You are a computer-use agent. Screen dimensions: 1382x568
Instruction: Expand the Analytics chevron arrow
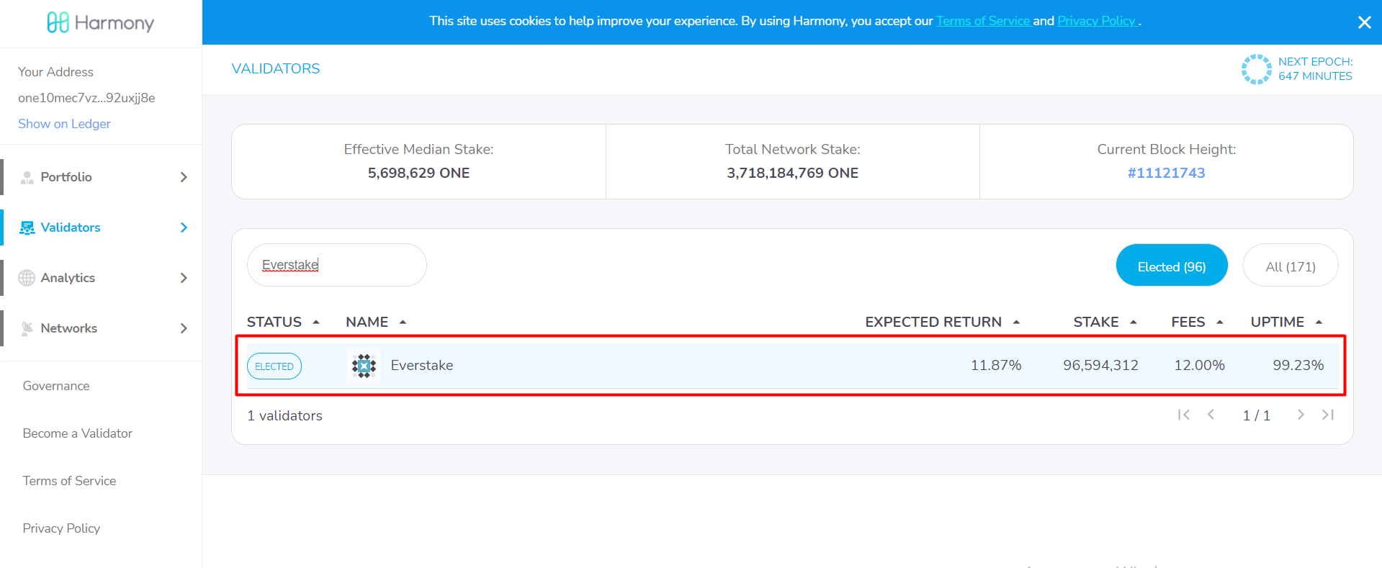(184, 278)
